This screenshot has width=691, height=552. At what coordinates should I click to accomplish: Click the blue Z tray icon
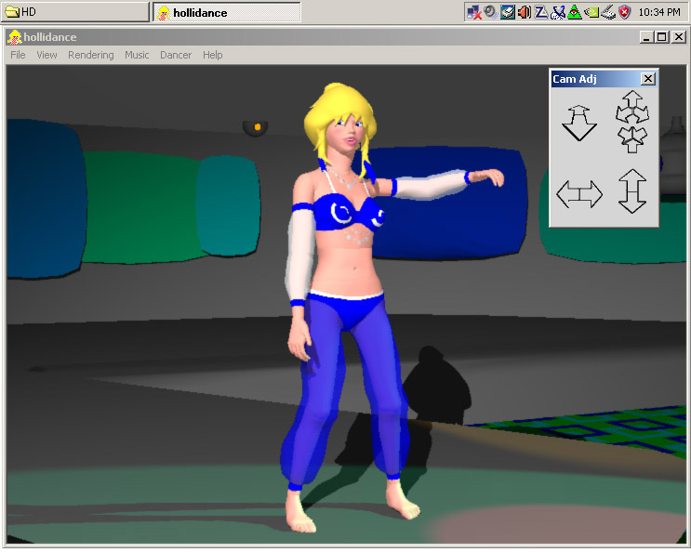click(x=540, y=12)
